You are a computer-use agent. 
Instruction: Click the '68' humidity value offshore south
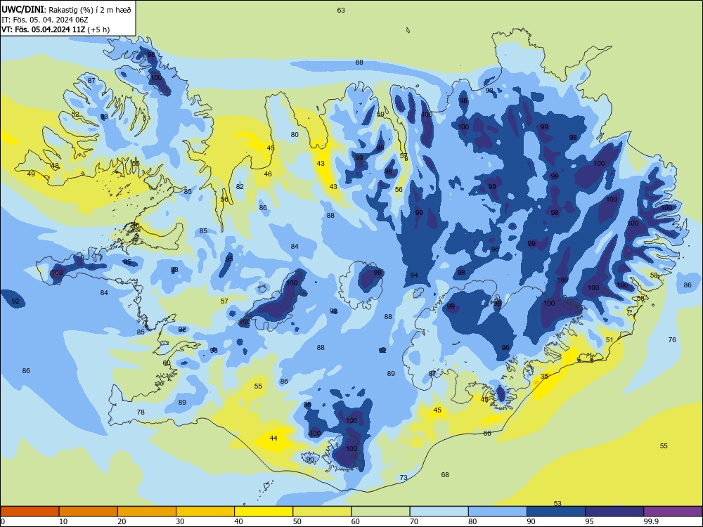coord(445,474)
